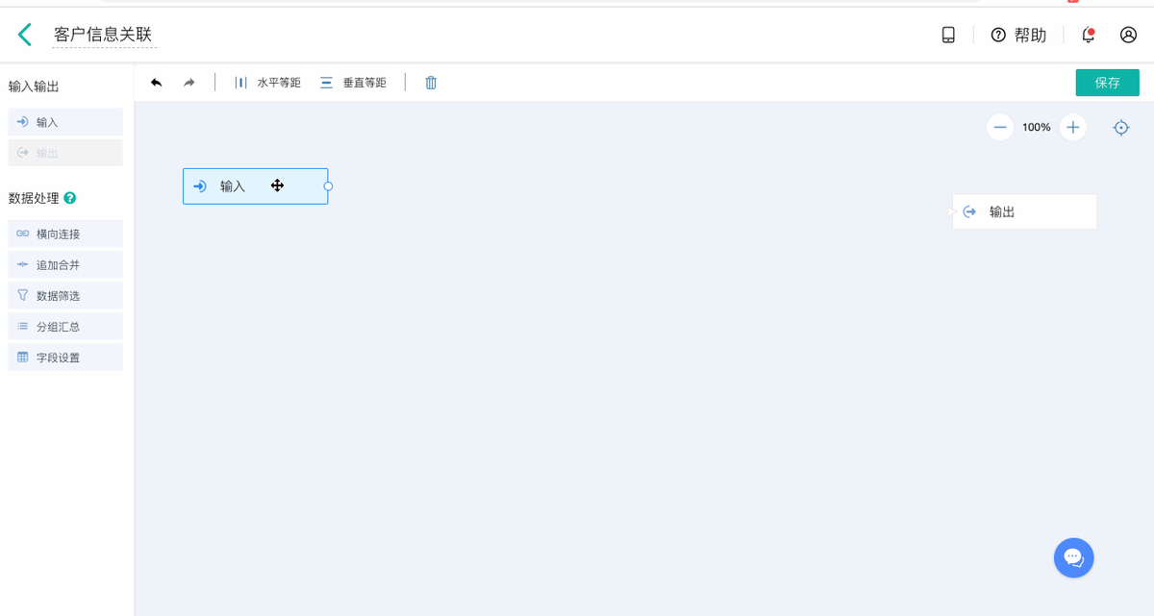Add 追加合并 append merge node
Screen dimensions: 1154x616
coord(65,264)
